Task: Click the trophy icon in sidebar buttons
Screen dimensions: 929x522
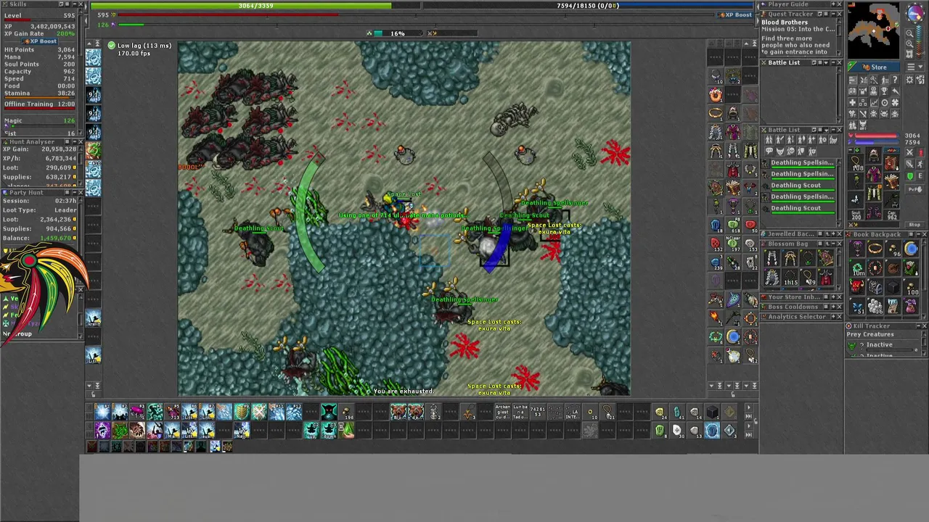Action: pos(884,91)
